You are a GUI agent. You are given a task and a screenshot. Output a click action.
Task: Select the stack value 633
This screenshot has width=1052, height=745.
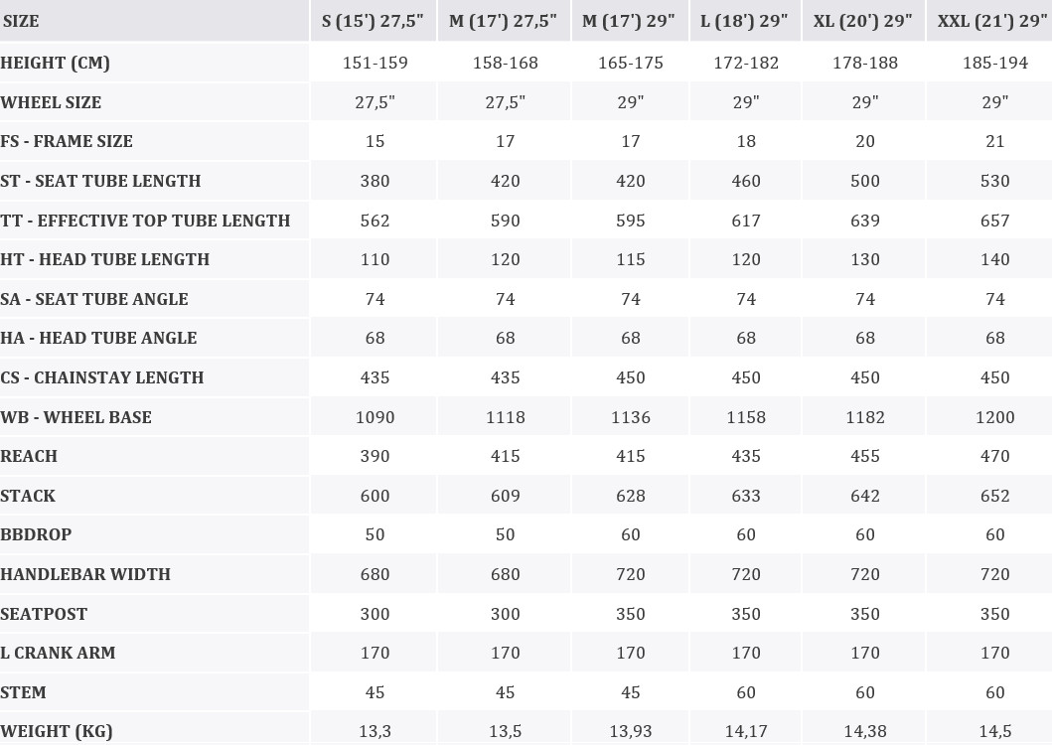[746, 496]
